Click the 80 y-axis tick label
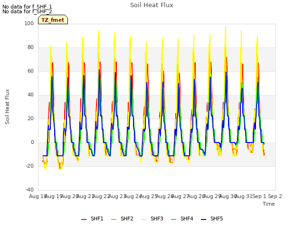Viewport: 304px width, 228px height. click(x=30, y=47)
